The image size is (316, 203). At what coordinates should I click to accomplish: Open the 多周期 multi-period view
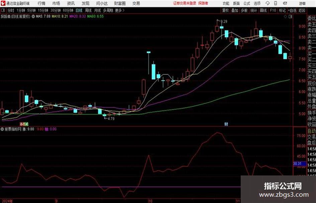coord(108,10)
